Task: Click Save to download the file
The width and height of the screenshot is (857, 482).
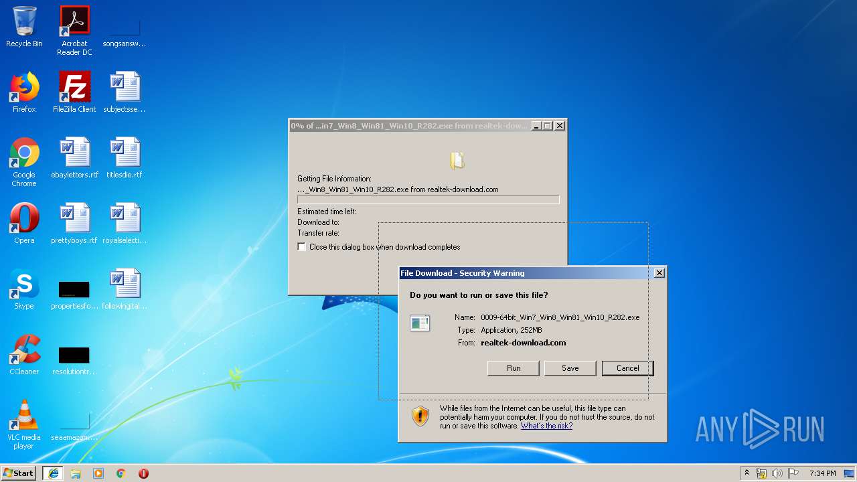Action: pos(570,368)
